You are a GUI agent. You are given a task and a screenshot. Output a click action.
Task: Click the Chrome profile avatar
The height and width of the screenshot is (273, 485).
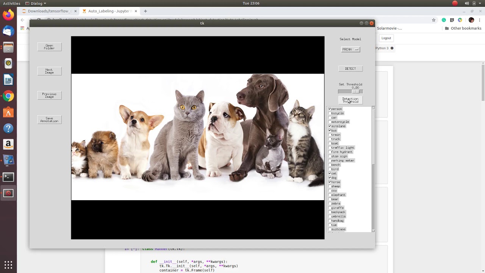(x=471, y=20)
